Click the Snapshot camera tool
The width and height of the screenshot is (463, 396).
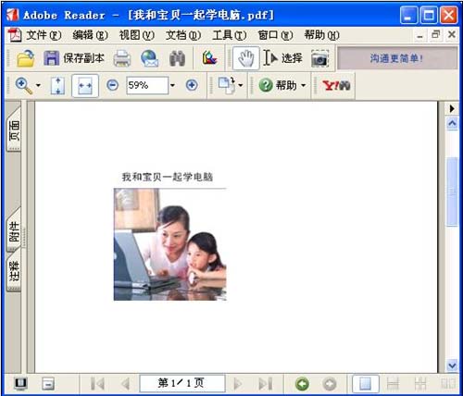(x=319, y=58)
